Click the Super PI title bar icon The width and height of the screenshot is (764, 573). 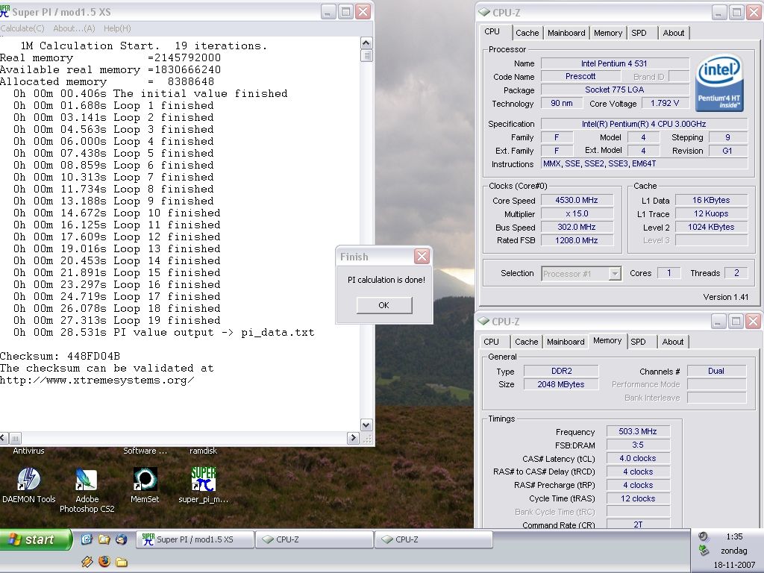pyautogui.click(x=5, y=12)
